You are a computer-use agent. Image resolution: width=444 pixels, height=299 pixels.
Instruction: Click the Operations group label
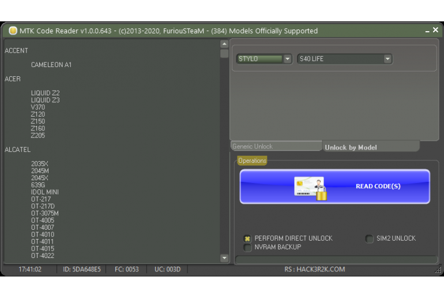252,160
